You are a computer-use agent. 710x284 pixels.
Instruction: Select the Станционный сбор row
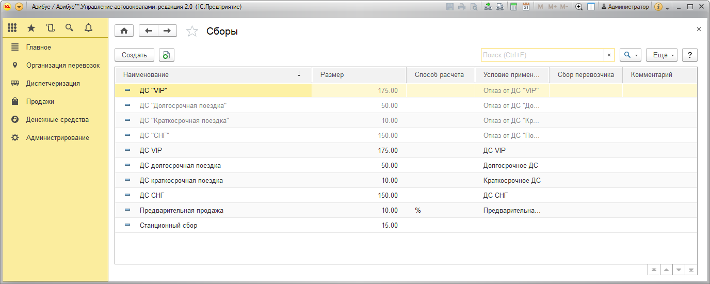click(x=168, y=225)
